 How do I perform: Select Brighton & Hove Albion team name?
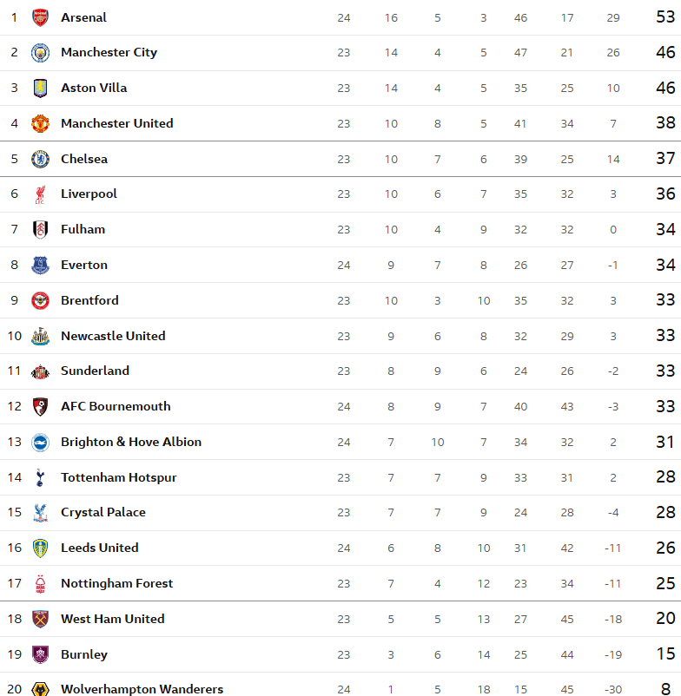(131, 442)
